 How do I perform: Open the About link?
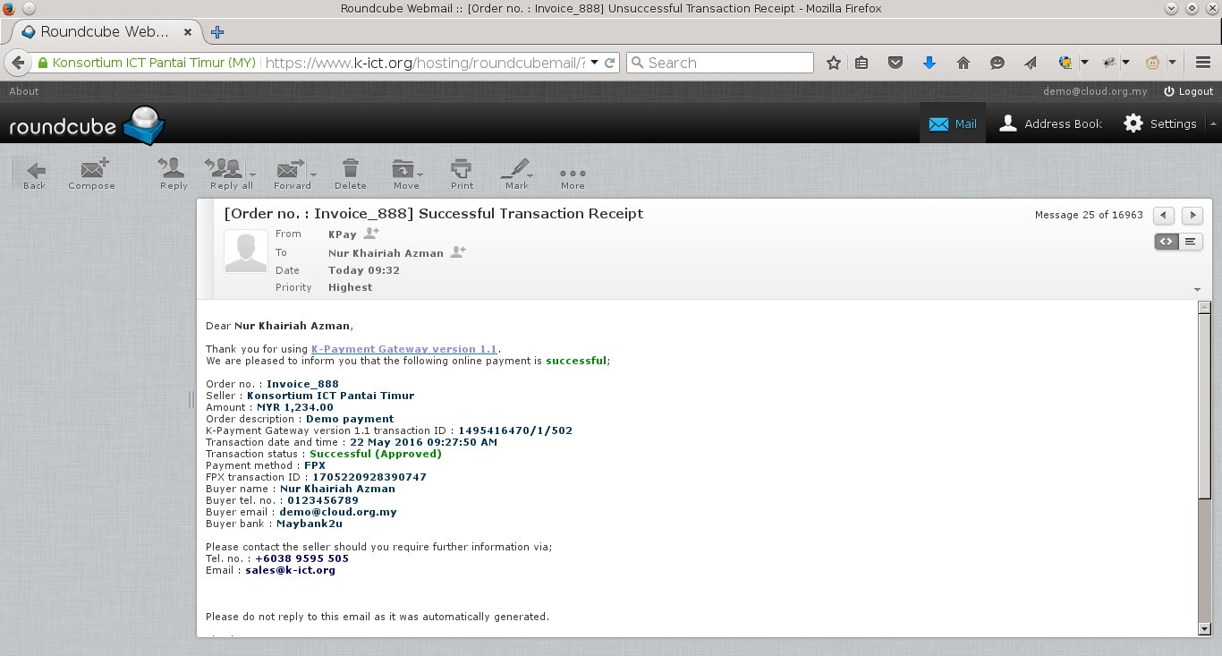24,91
